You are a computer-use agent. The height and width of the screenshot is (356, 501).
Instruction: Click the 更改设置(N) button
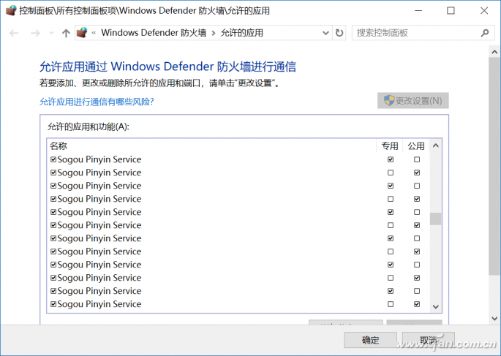pos(413,101)
